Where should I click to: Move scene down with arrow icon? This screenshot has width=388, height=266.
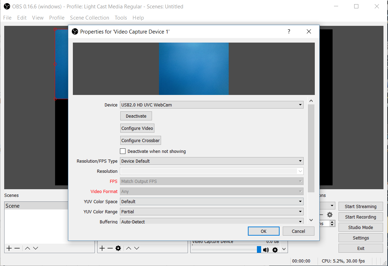36,248
